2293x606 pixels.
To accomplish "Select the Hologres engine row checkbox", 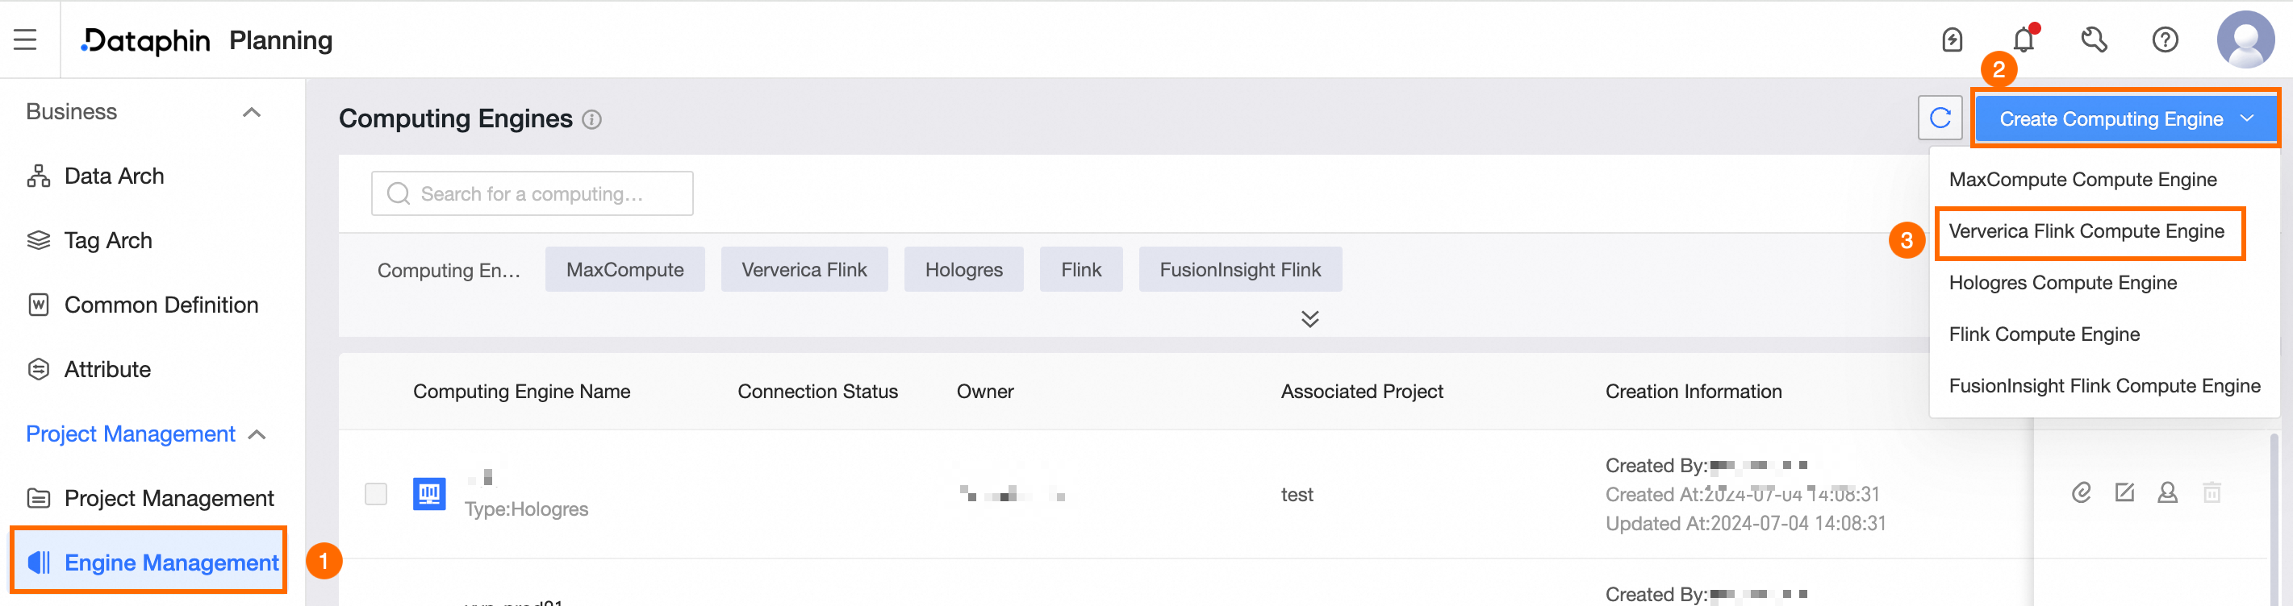I will [x=377, y=494].
